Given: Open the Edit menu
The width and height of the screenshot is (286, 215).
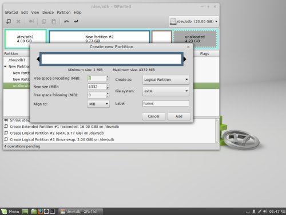Looking at the screenshot, I should tap(25, 13).
